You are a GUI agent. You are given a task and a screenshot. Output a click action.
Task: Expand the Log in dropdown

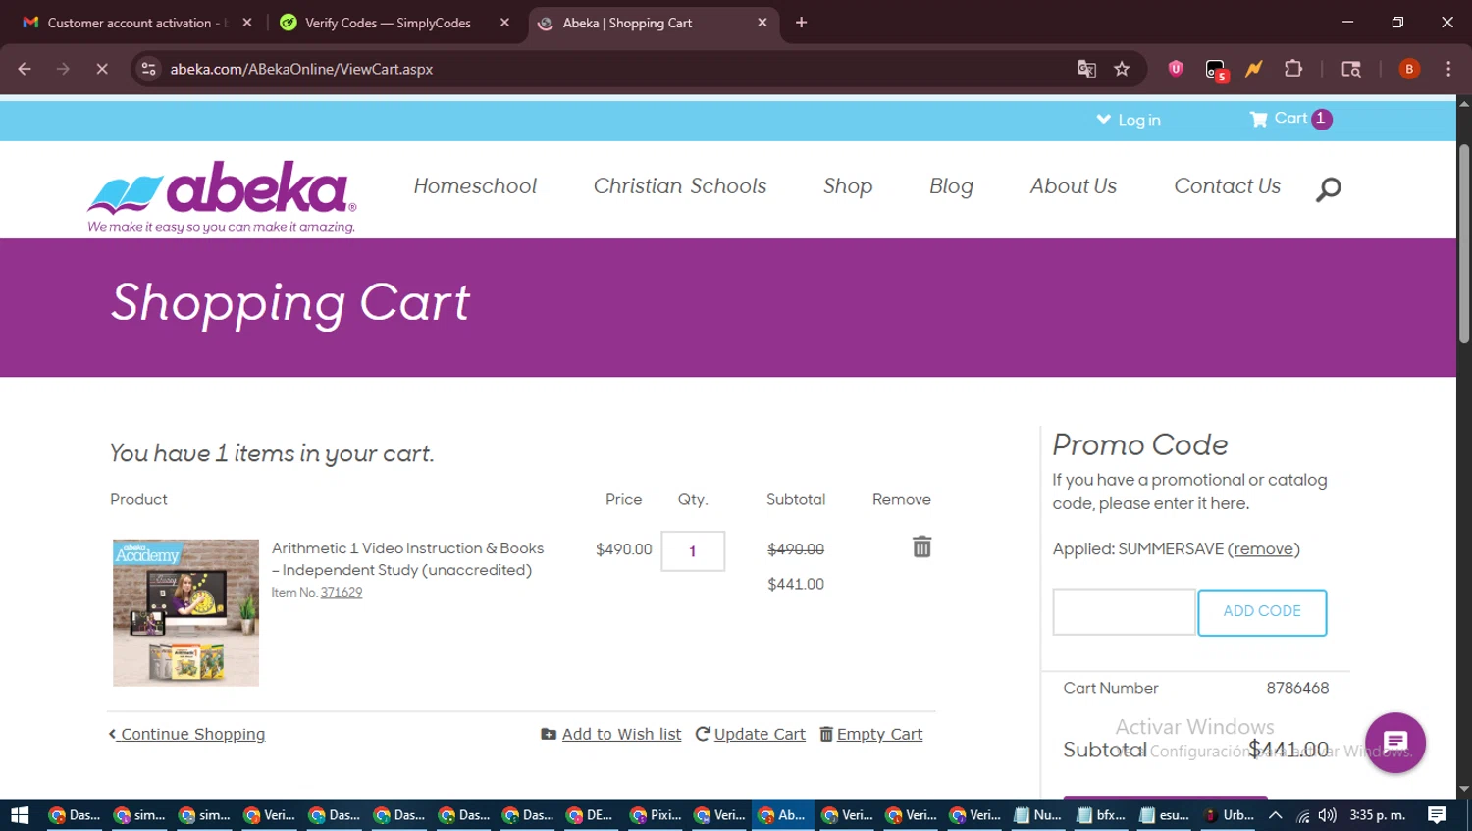coord(1129,120)
